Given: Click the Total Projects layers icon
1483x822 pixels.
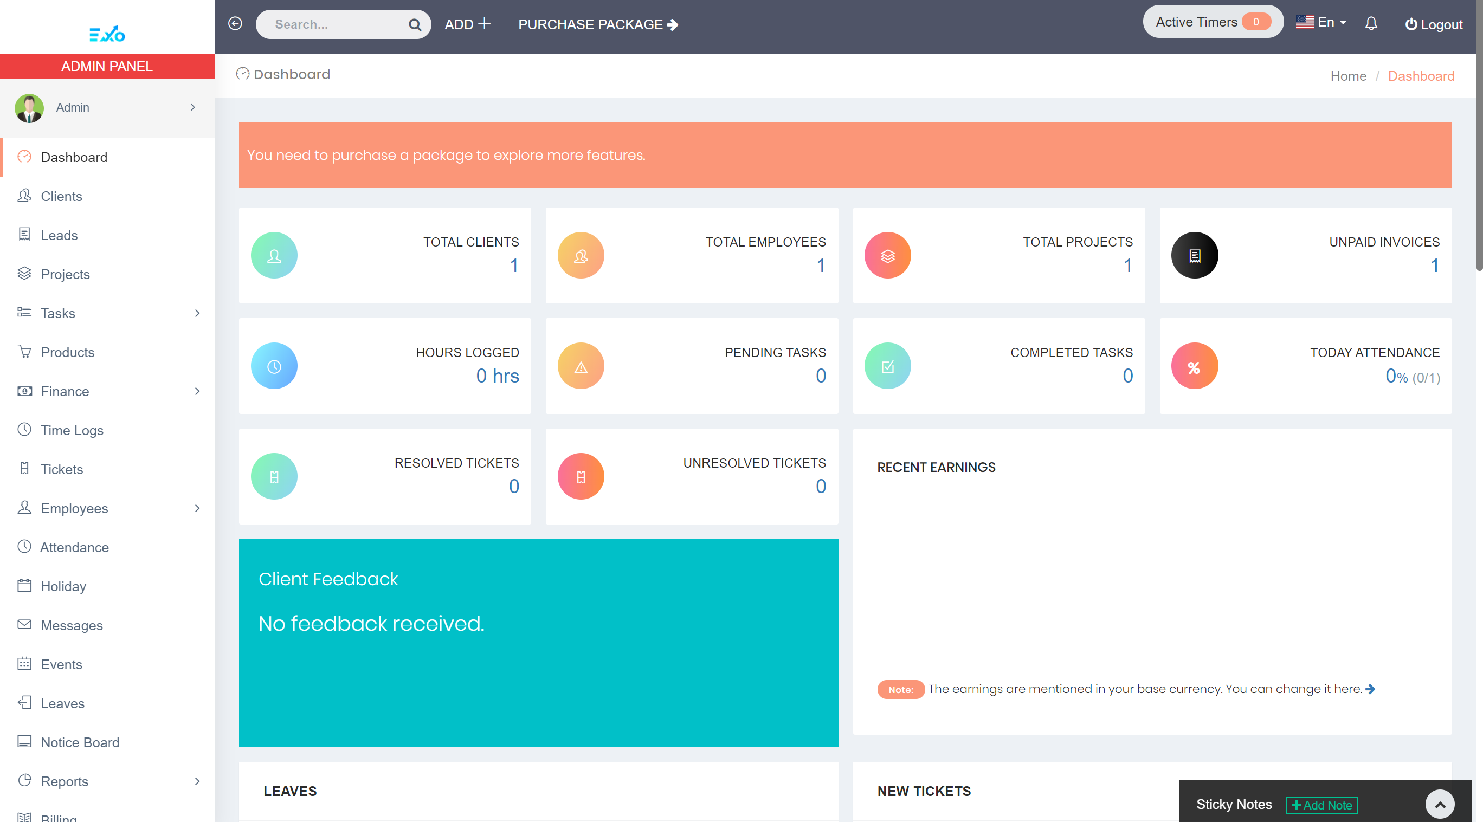Looking at the screenshot, I should click(887, 255).
